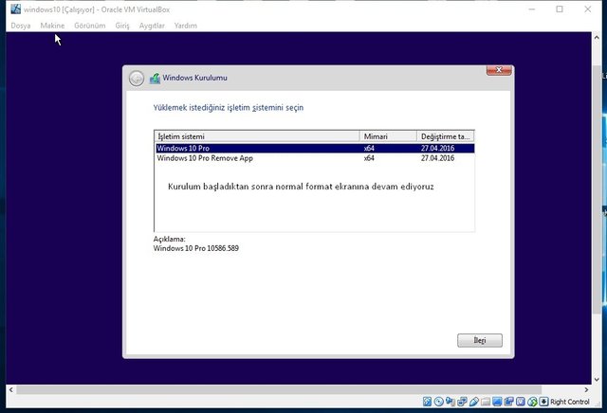Open the Yardım menu
The image size is (607, 413).
(x=186, y=26)
